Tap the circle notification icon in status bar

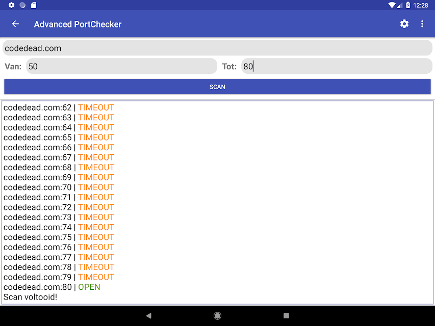(x=22, y=5)
